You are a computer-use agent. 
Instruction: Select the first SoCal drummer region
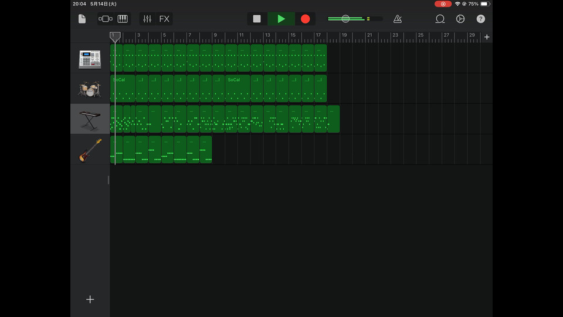click(x=123, y=89)
